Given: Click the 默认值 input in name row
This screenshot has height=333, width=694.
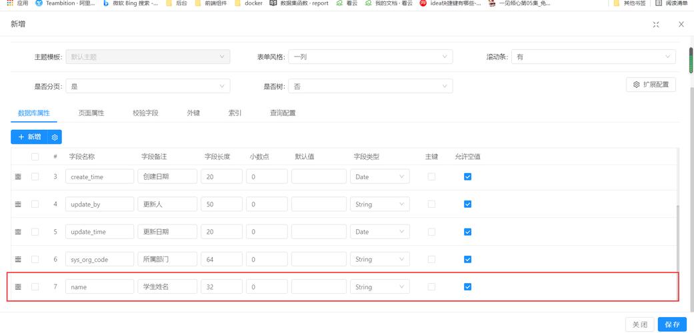Looking at the screenshot, I should coord(319,286).
